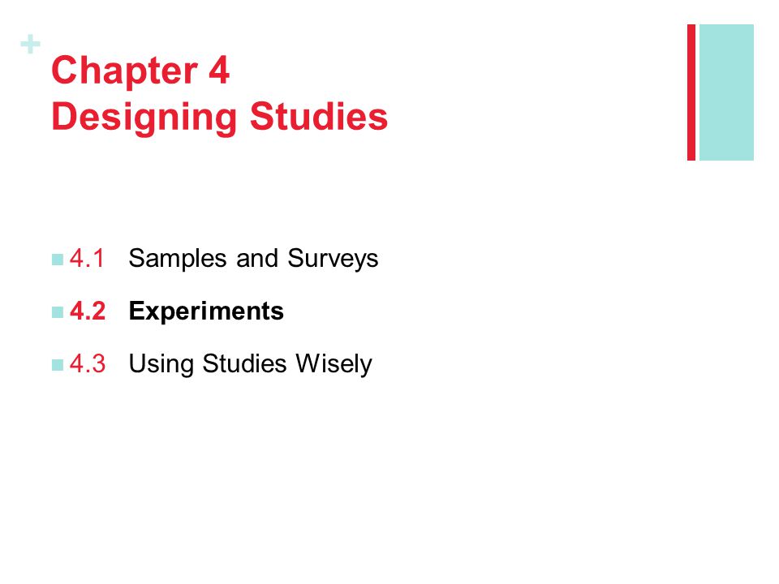Click the word Chapter in the title
Screen dimensions: 779x584
[124, 71]
